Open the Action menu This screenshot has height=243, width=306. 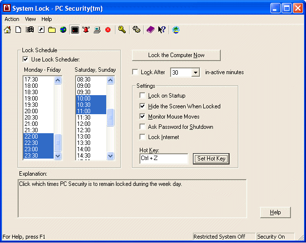coord(12,19)
